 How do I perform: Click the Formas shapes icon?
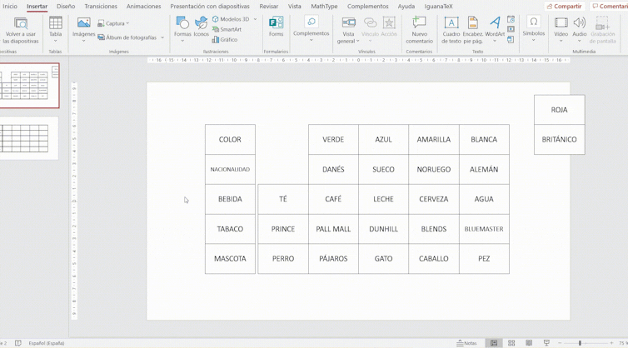click(x=182, y=27)
